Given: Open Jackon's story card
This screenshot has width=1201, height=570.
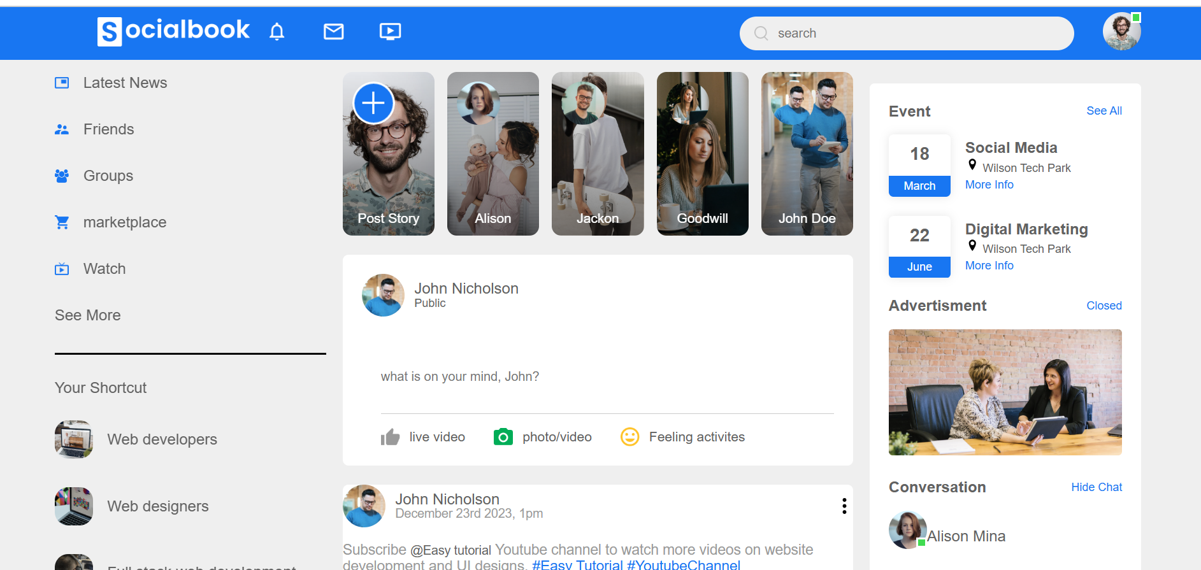Looking at the screenshot, I should tap(598, 153).
